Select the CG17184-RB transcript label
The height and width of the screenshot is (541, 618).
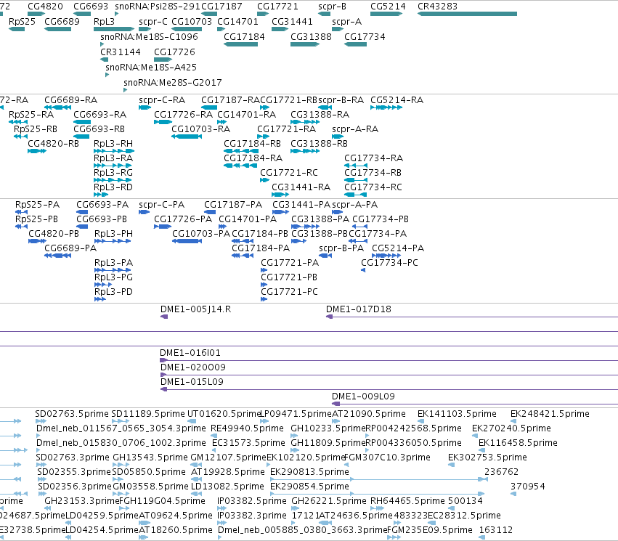(252, 144)
